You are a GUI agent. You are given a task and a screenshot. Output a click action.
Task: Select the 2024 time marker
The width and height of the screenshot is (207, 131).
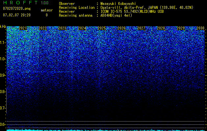(x=82, y=28)
